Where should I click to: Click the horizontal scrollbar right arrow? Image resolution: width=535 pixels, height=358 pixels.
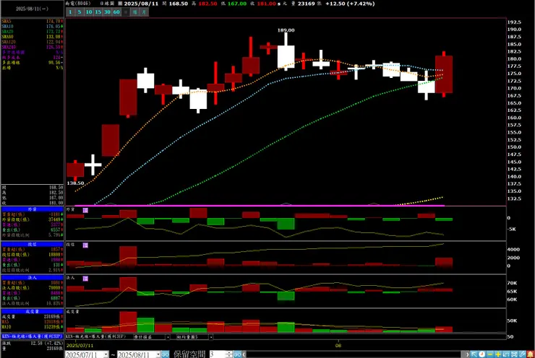click(x=467, y=354)
